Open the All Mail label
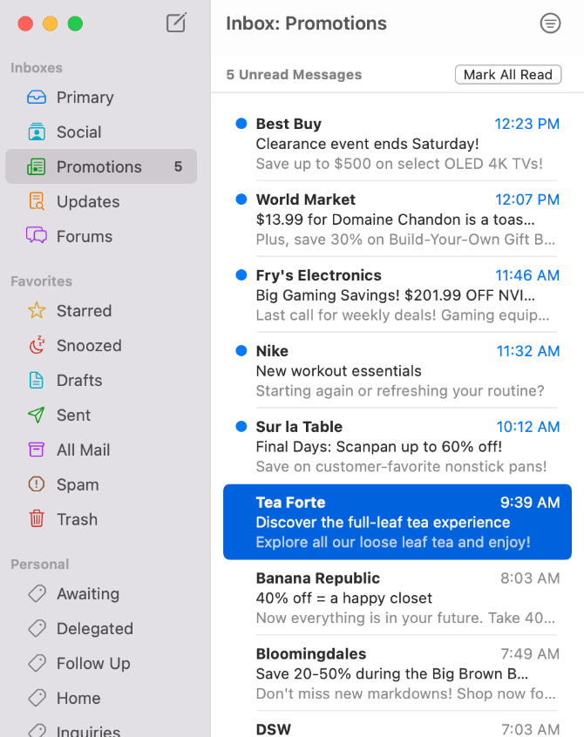 pyautogui.click(x=83, y=450)
